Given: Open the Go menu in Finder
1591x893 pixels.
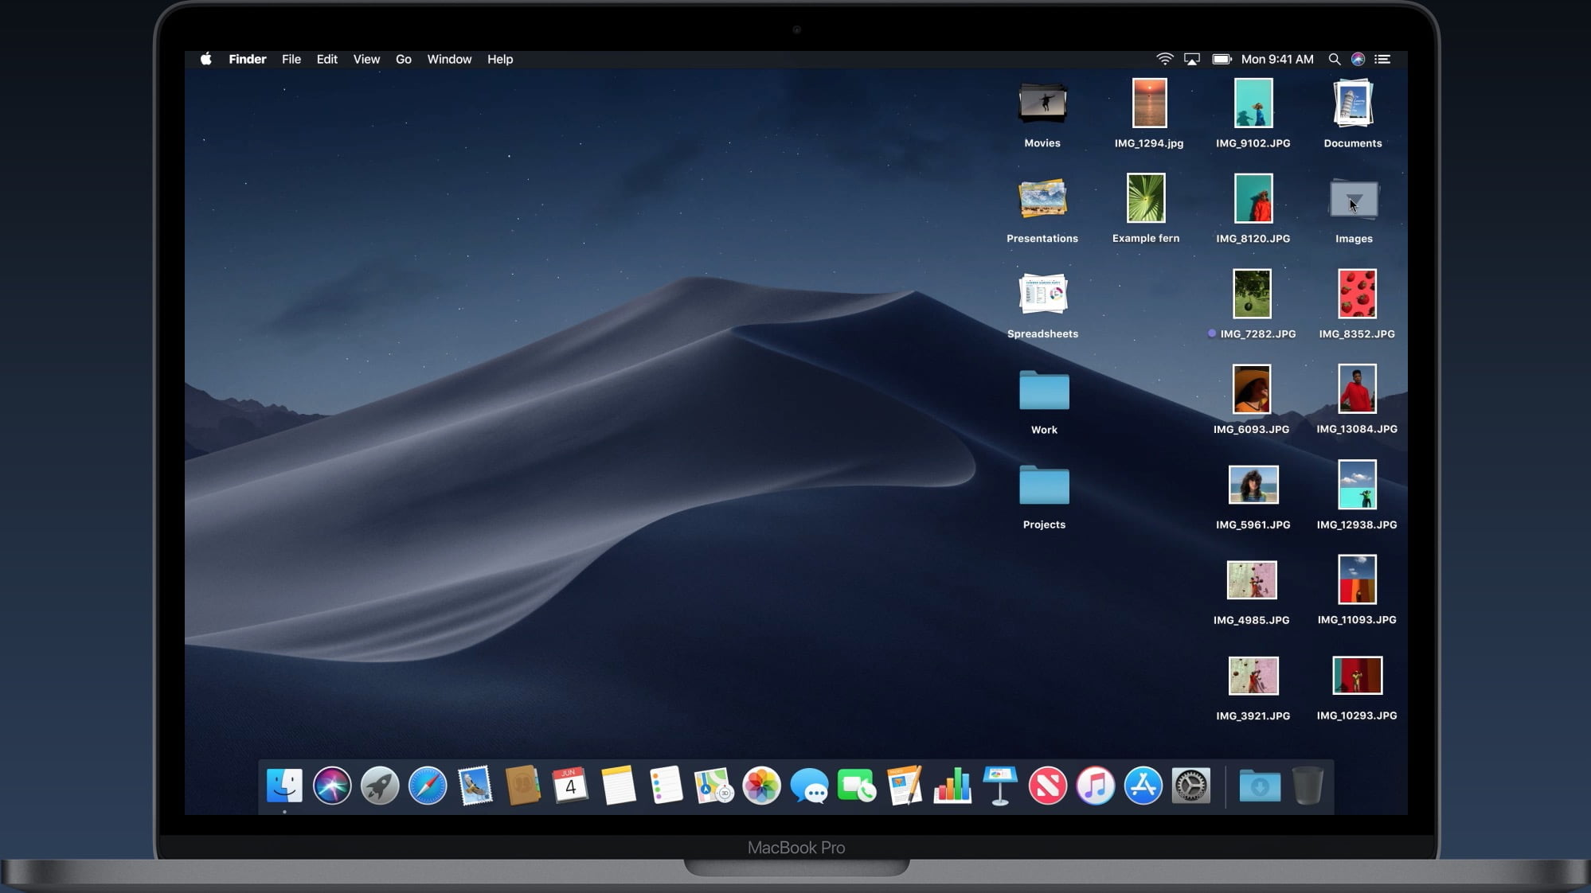Looking at the screenshot, I should [x=403, y=59].
